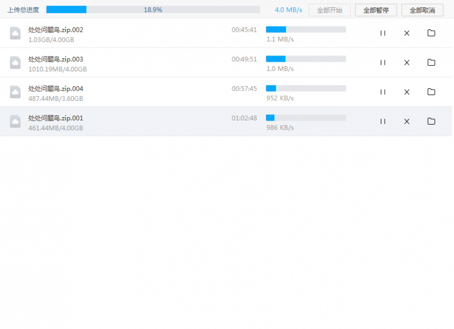Select the 处处问题鸟.zip.002 file row name
The image size is (454, 329).
coord(56,30)
